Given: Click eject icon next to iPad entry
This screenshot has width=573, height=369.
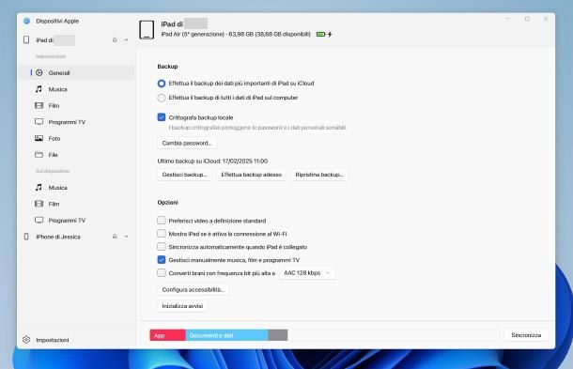Looking at the screenshot, I should coord(115,39).
